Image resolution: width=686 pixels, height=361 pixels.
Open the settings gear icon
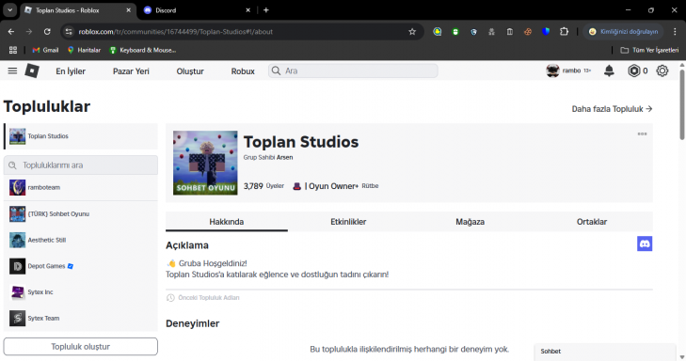[662, 71]
